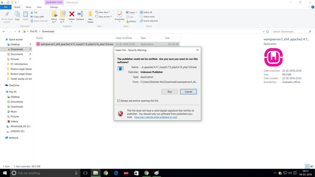
Task: Select the install wamp on win folder
Action: (21, 79)
